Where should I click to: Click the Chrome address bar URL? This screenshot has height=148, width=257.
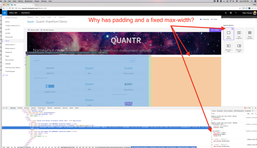32,8
